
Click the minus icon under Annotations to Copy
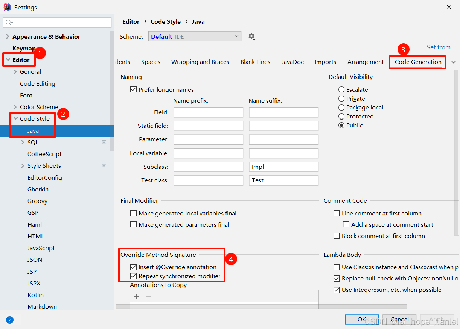tap(149, 296)
